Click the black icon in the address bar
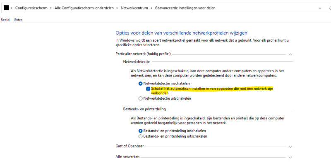The width and height of the screenshot is (331, 168). coord(6,8)
